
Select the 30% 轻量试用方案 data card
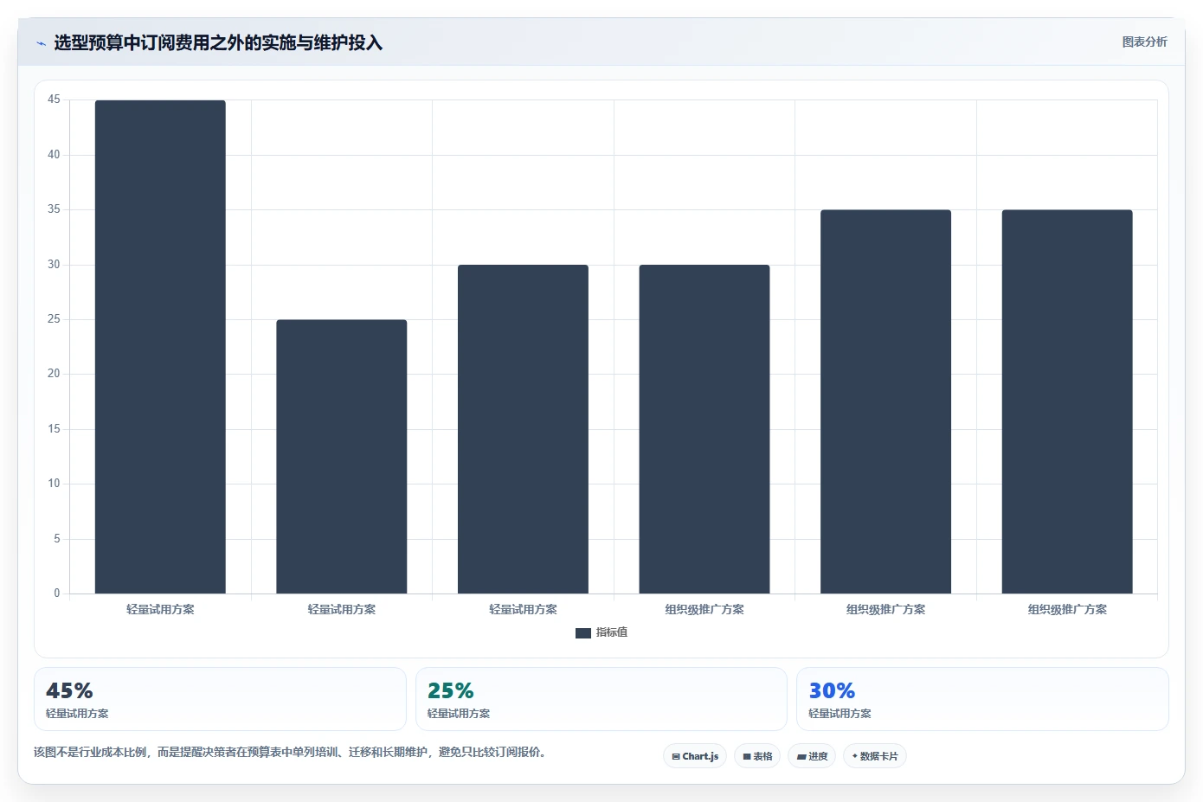pyautogui.click(x=982, y=699)
